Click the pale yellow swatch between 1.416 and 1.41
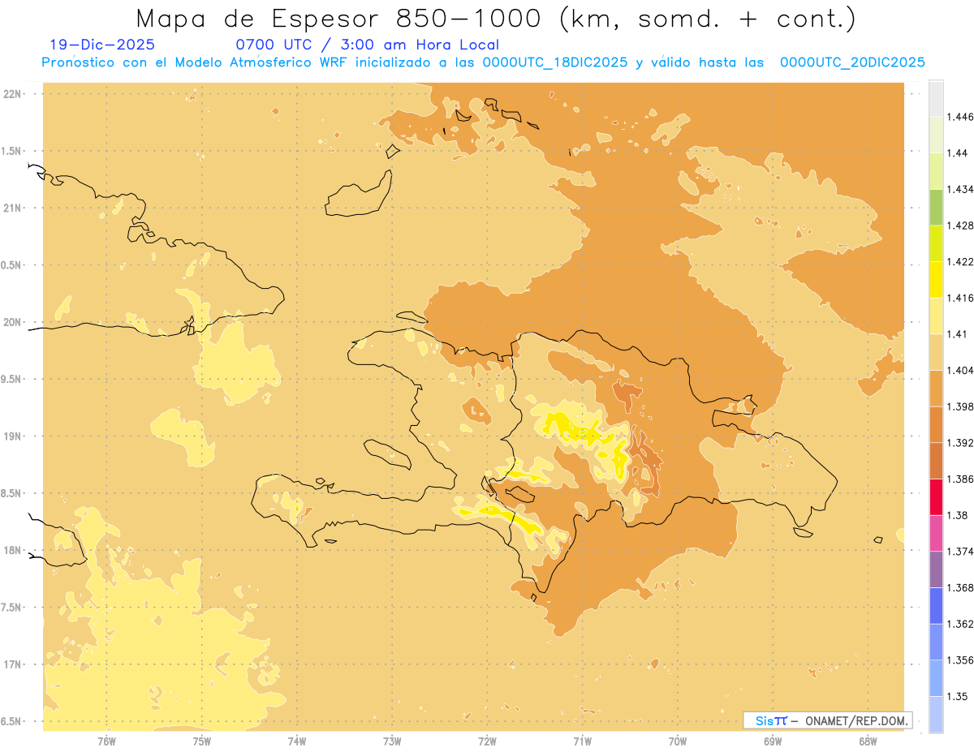This screenshot has width=974, height=752. (936, 316)
